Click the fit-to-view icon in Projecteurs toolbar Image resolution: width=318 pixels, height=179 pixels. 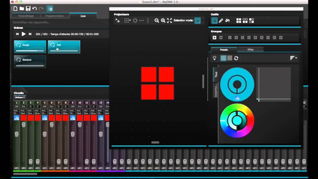click(169, 21)
